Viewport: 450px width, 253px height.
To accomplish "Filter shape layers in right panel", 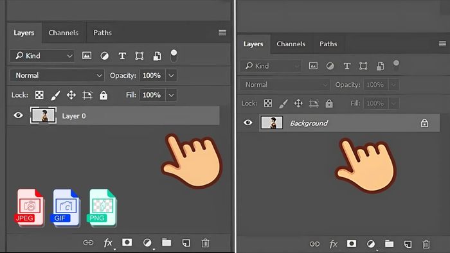I will pyautogui.click(x=363, y=66).
